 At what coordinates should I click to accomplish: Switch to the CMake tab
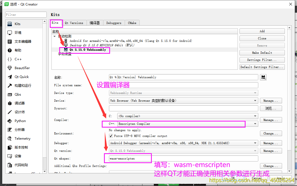(132, 23)
